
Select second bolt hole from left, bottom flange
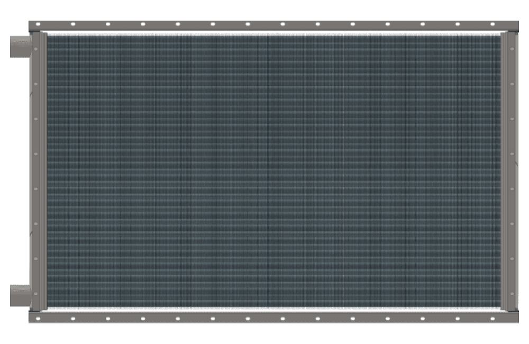pyautogui.click(x=73, y=319)
